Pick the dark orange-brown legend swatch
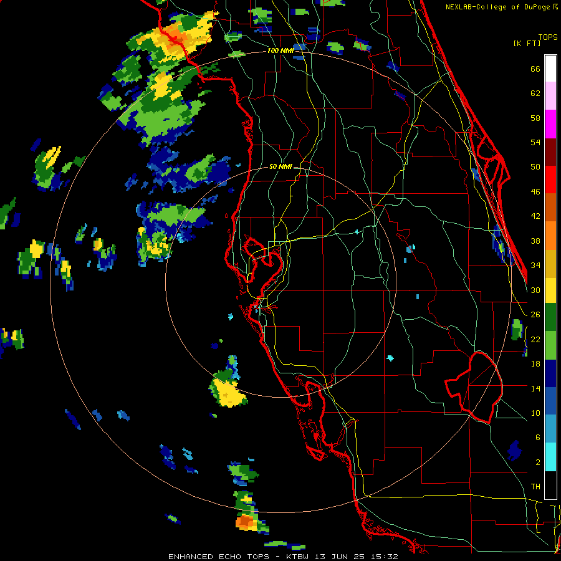Viewport: 561px width, 561px height. (550, 207)
